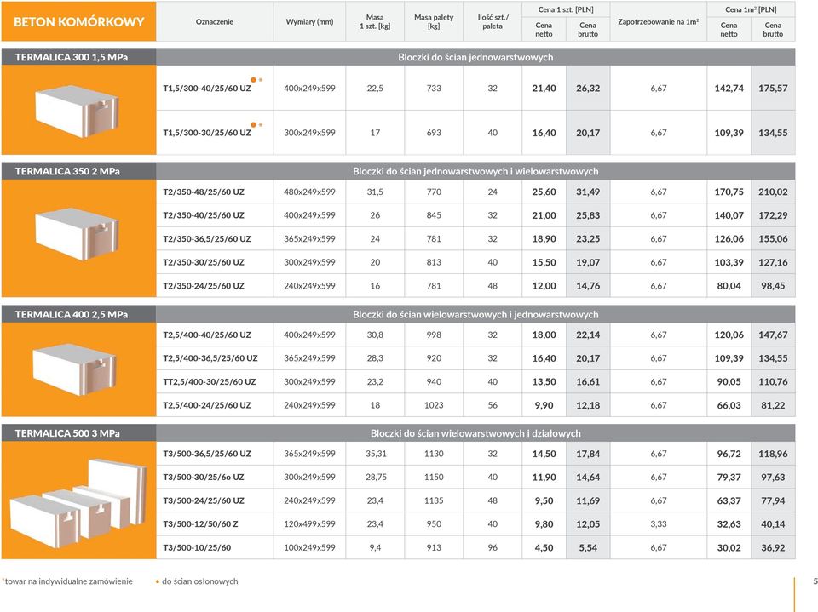Image resolution: width=818 pixels, height=612 pixels.
Task: Select the row label 'T2,5/400-24/25/60 UZ'
Action: [x=207, y=405]
